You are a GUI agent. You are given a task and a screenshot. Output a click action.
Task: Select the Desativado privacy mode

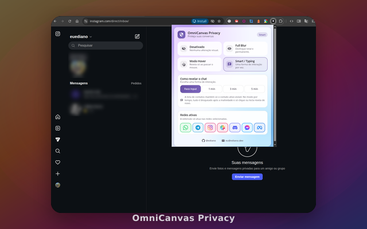coord(200,49)
